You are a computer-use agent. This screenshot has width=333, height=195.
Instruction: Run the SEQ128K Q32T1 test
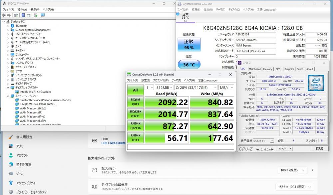[x=135, y=114]
